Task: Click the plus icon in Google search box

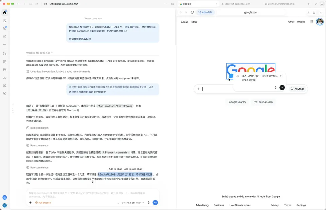Action: 198,89
